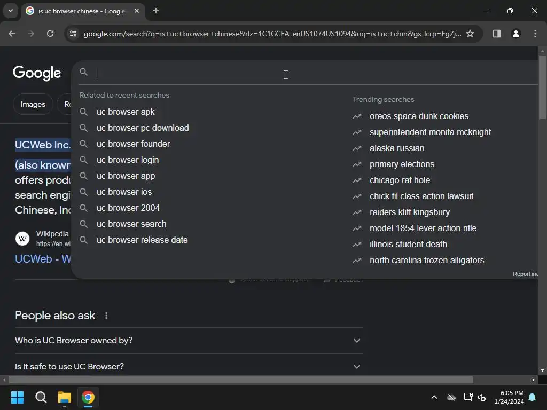Click search icon beside 'uc browser founder'
Image resolution: width=547 pixels, height=410 pixels.
83,144
